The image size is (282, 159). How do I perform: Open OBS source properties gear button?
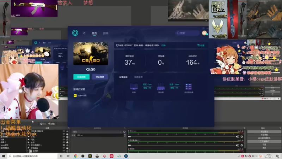click(x=43, y=124)
